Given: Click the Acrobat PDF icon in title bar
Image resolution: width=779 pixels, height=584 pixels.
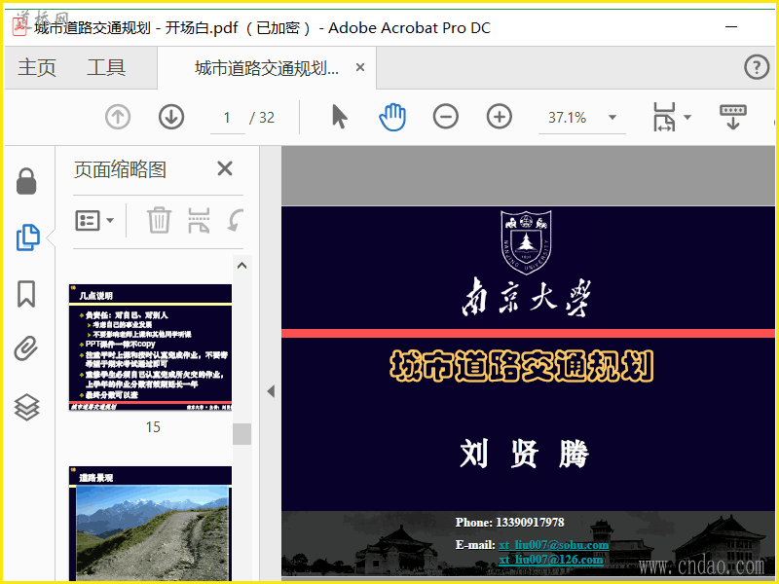Looking at the screenshot, I should [x=19, y=27].
